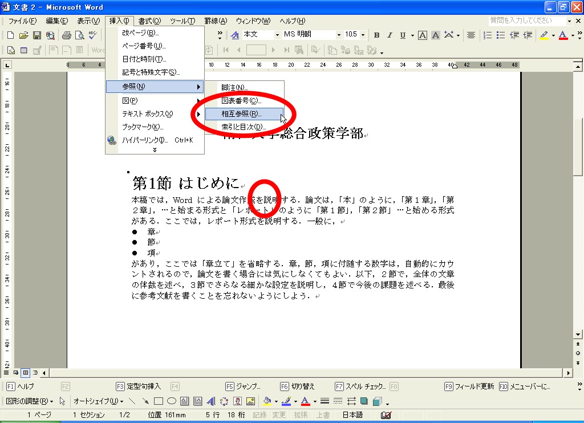Select the object selection arrow tool

pyautogui.click(x=62, y=401)
